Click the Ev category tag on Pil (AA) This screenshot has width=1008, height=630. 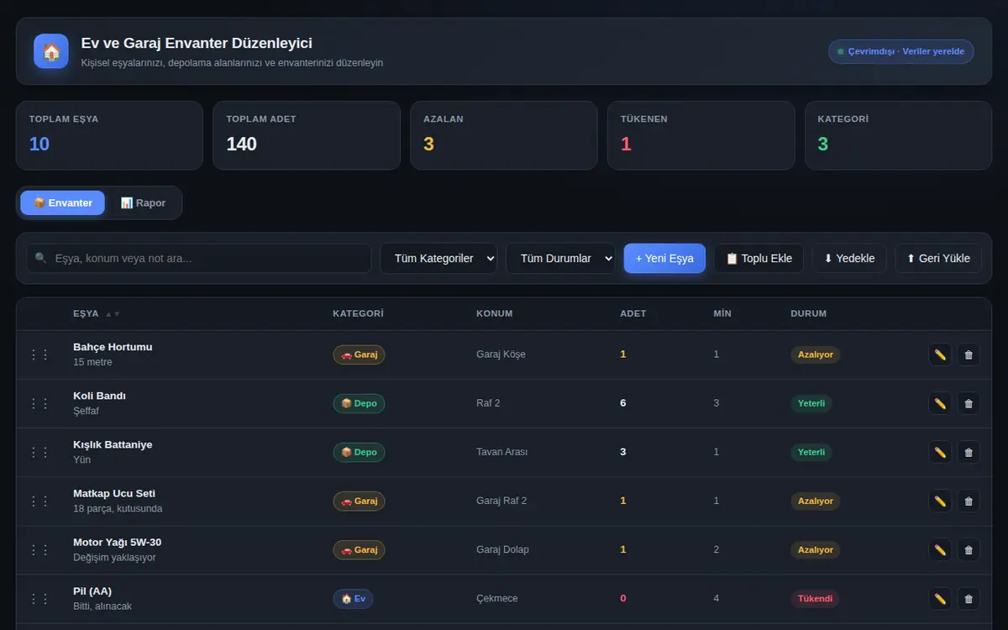(353, 598)
